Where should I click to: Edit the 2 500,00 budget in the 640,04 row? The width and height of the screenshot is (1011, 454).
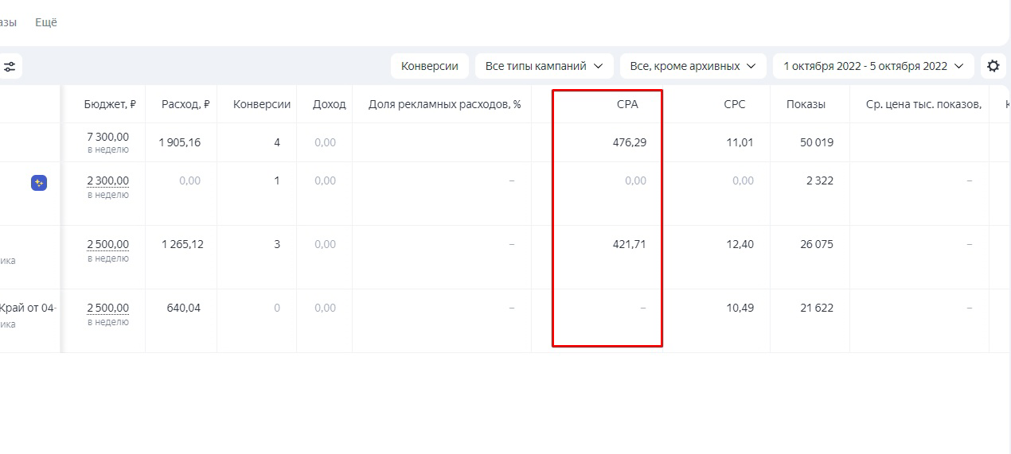coord(107,308)
